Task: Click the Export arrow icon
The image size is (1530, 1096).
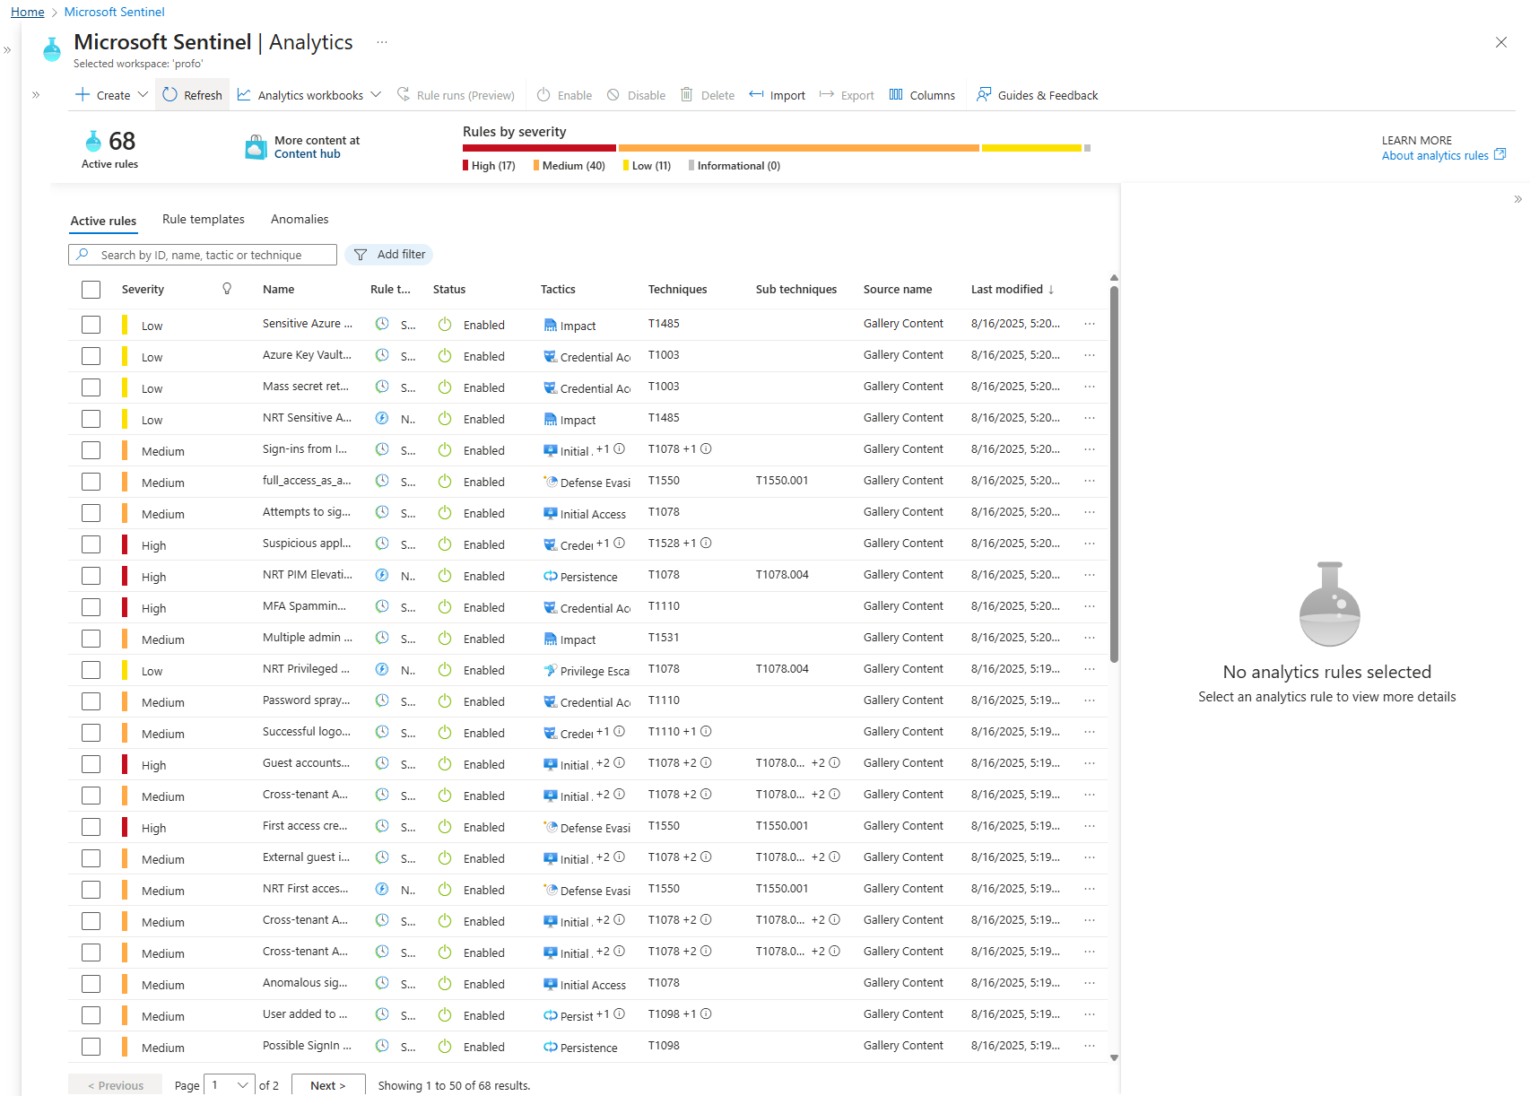Action: 827,94
